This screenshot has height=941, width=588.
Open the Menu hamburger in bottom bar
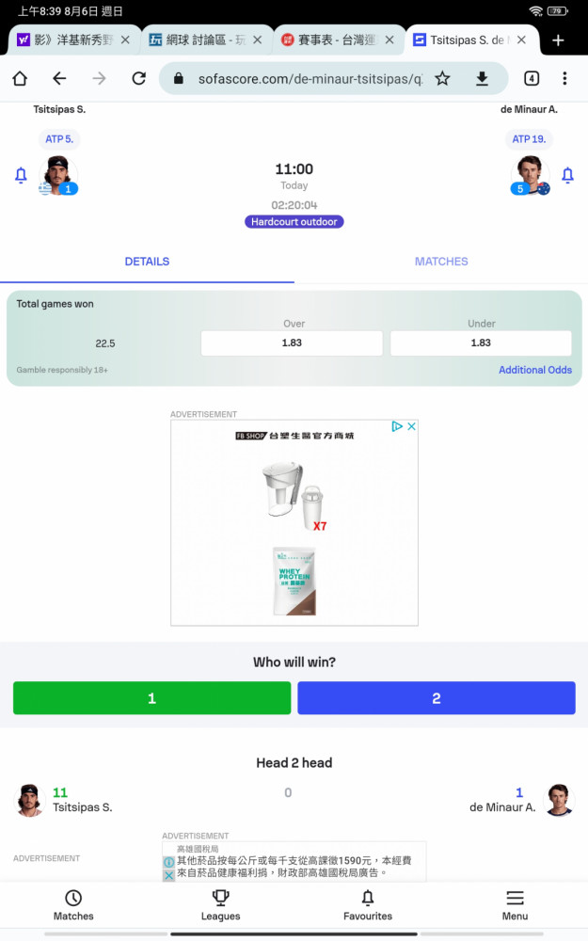515,905
